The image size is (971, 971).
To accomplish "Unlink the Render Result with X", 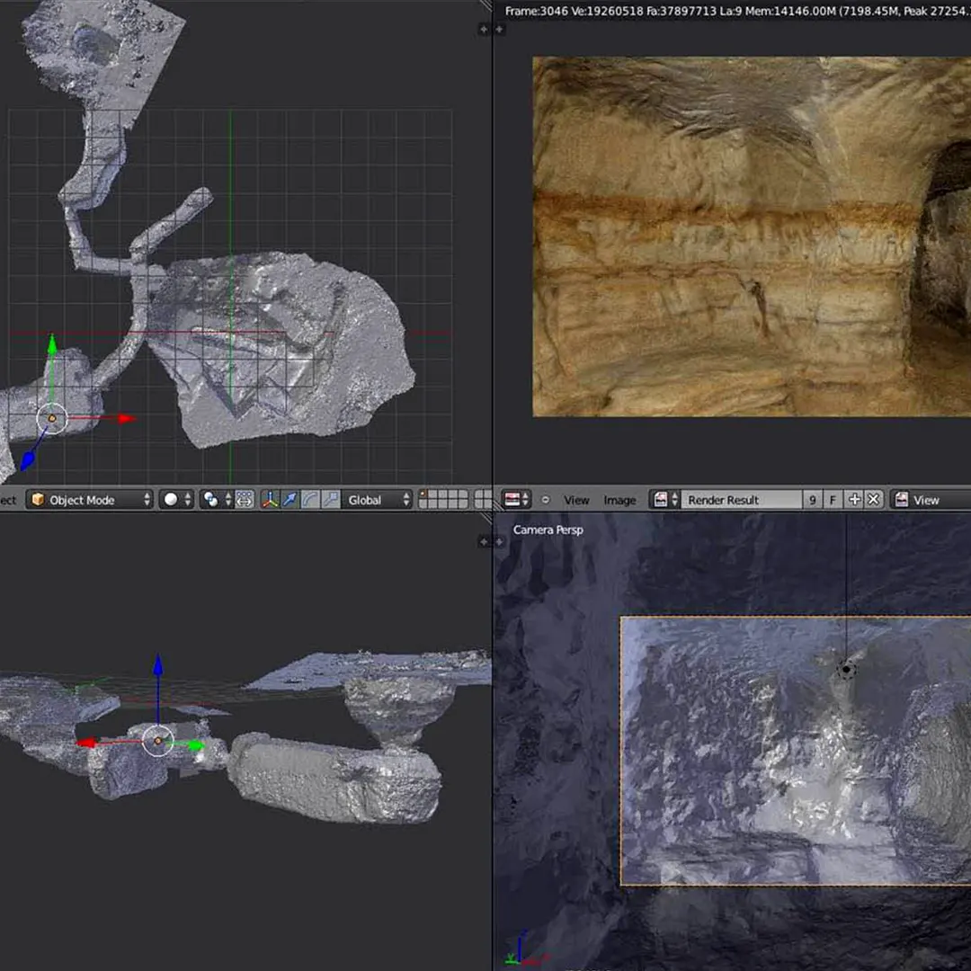I will click(x=873, y=500).
